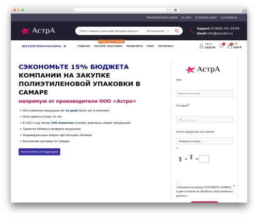Image resolution: width=258 pixels, height=218 pixels.
Task: Focus the 'Ваше полное имя' name field
Action: [x=204, y=93]
